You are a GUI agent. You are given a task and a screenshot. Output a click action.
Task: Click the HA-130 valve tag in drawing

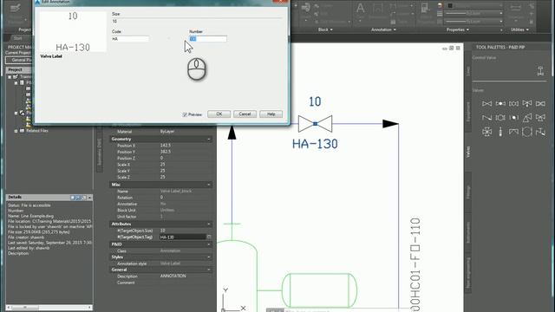315,144
